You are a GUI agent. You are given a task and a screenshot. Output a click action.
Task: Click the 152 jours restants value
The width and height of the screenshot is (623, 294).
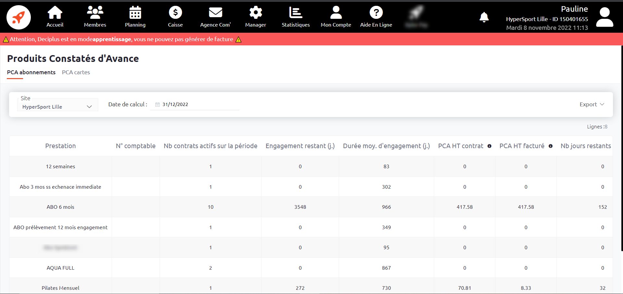tap(603, 207)
